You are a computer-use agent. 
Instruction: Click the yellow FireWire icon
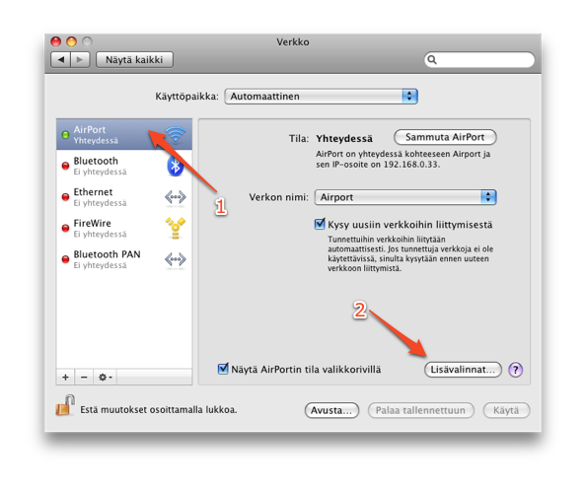pos(176,228)
